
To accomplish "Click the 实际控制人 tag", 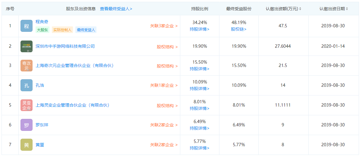I will 62,30.
